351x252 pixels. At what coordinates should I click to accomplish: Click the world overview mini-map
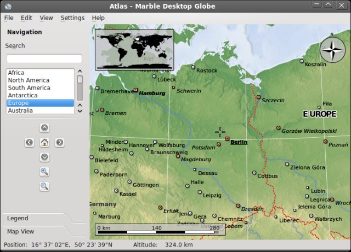134,50
